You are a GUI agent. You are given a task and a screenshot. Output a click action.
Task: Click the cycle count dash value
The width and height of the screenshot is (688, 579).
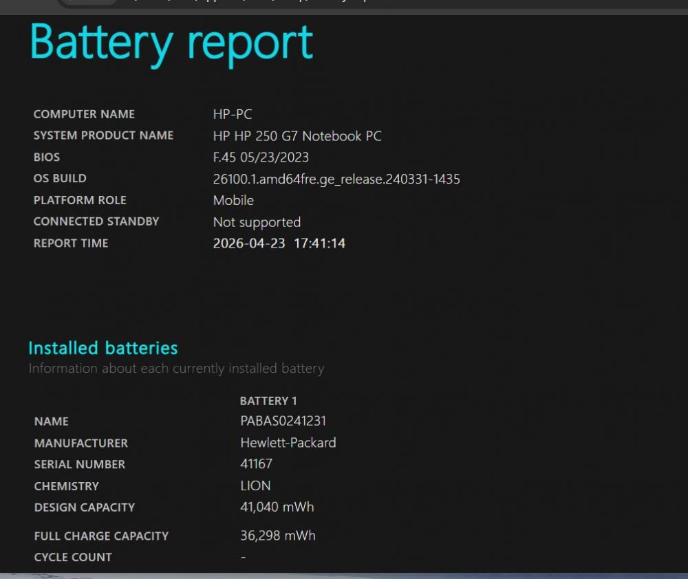pos(244,557)
